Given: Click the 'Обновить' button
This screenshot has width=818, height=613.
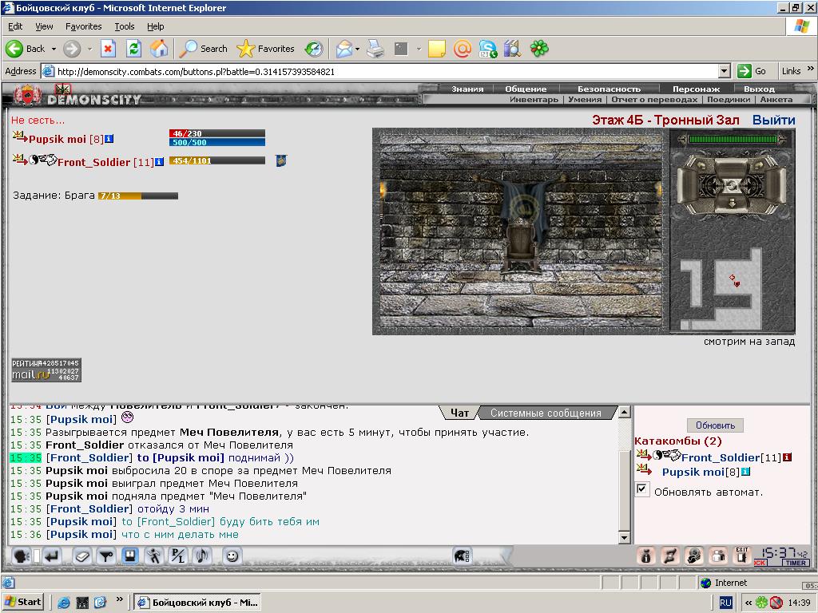Looking at the screenshot, I should pyautogui.click(x=715, y=425).
